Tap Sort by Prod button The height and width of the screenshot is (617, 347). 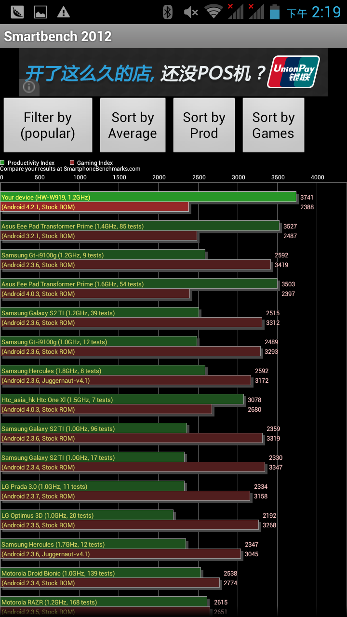tap(204, 125)
